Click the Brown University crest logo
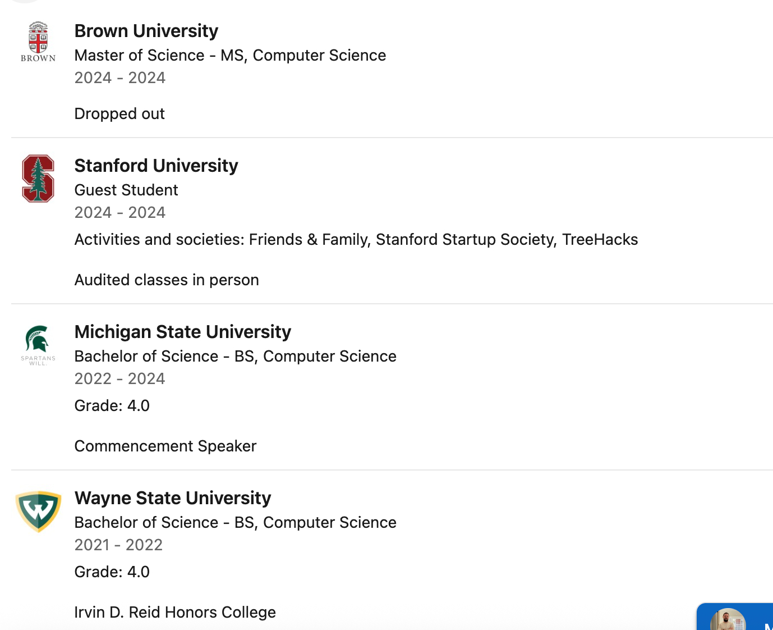The image size is (773, 630). point(38,42)
